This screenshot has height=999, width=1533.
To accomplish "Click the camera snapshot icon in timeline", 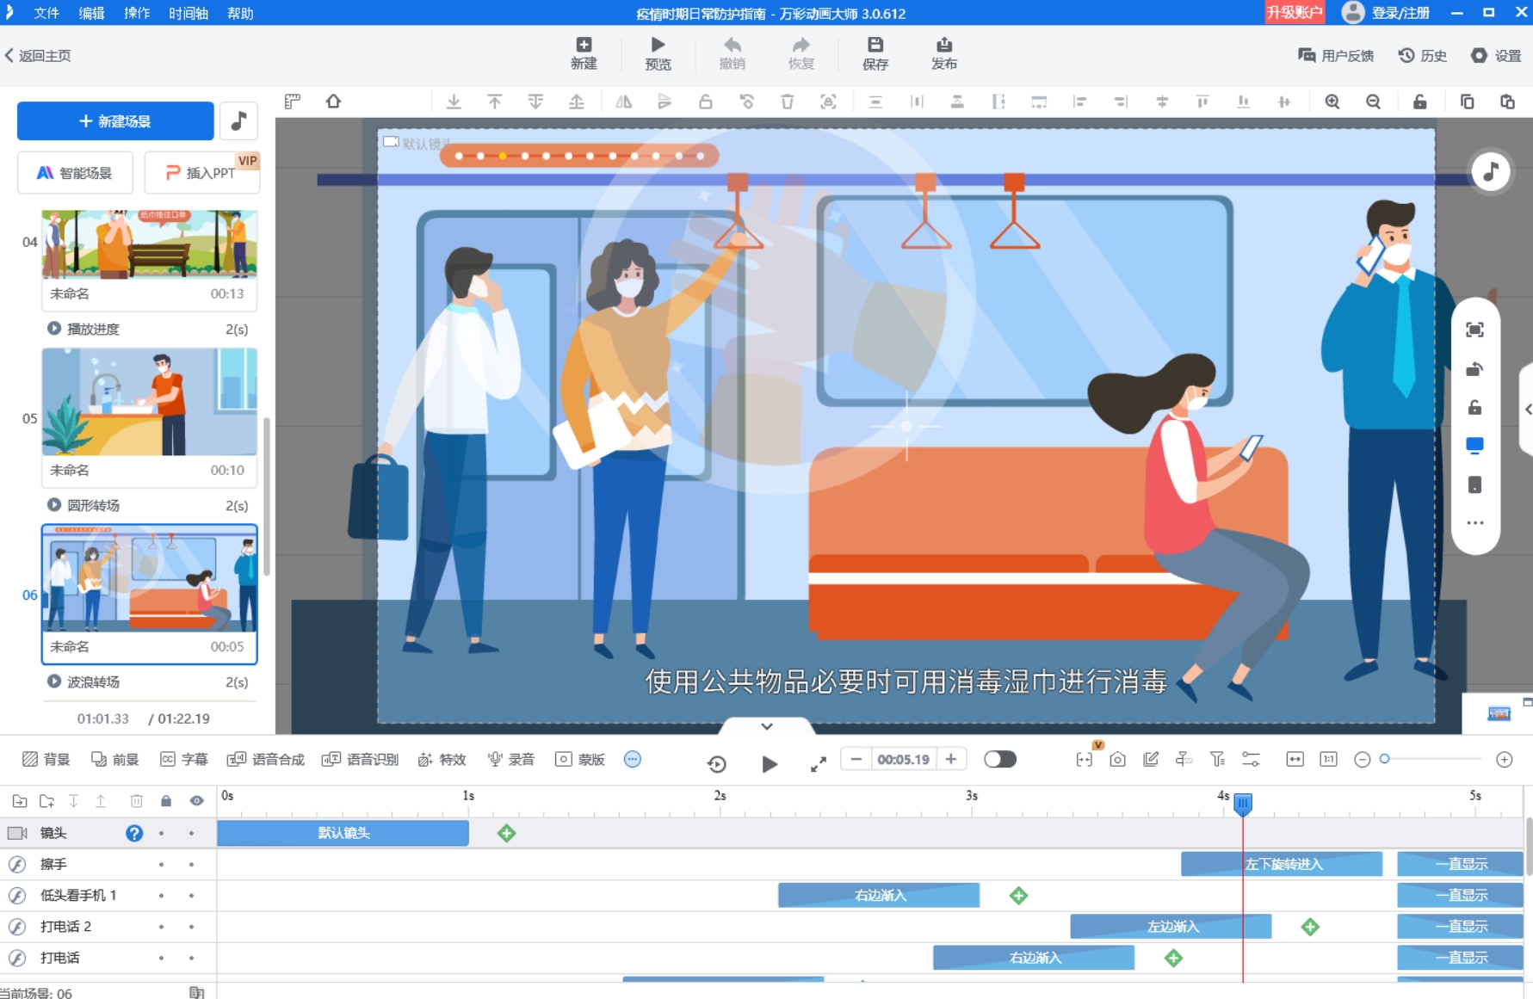I will pyautogui.click(x=1117, y=759).
